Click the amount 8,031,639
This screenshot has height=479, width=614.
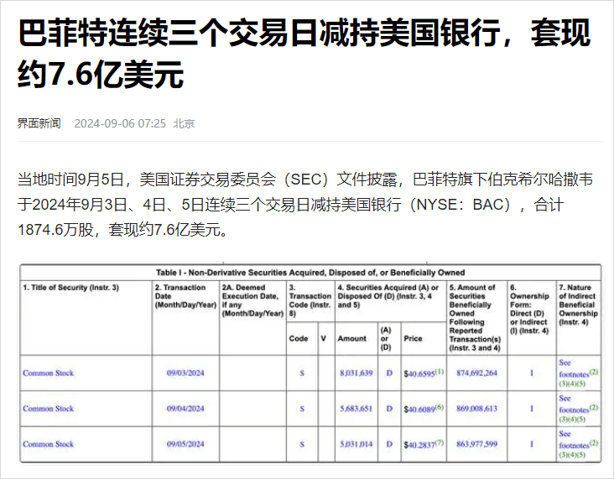click(x=356, y=372)
